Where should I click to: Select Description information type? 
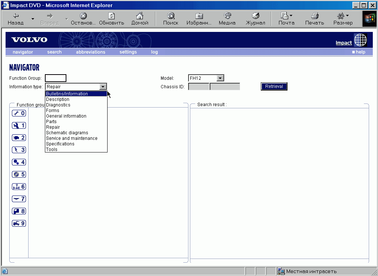click(76, 99)
